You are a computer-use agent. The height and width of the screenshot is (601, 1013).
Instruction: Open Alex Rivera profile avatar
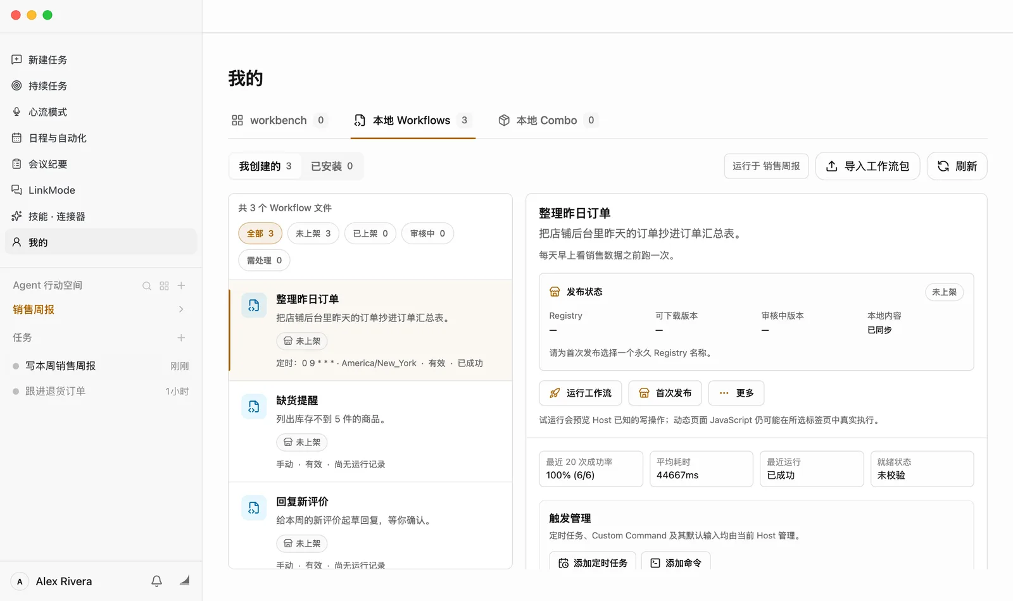click(x=20, y=581)
